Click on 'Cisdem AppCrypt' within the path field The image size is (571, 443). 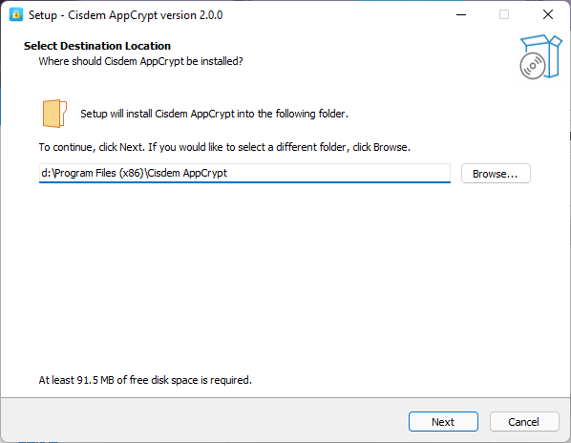(187, 173)
